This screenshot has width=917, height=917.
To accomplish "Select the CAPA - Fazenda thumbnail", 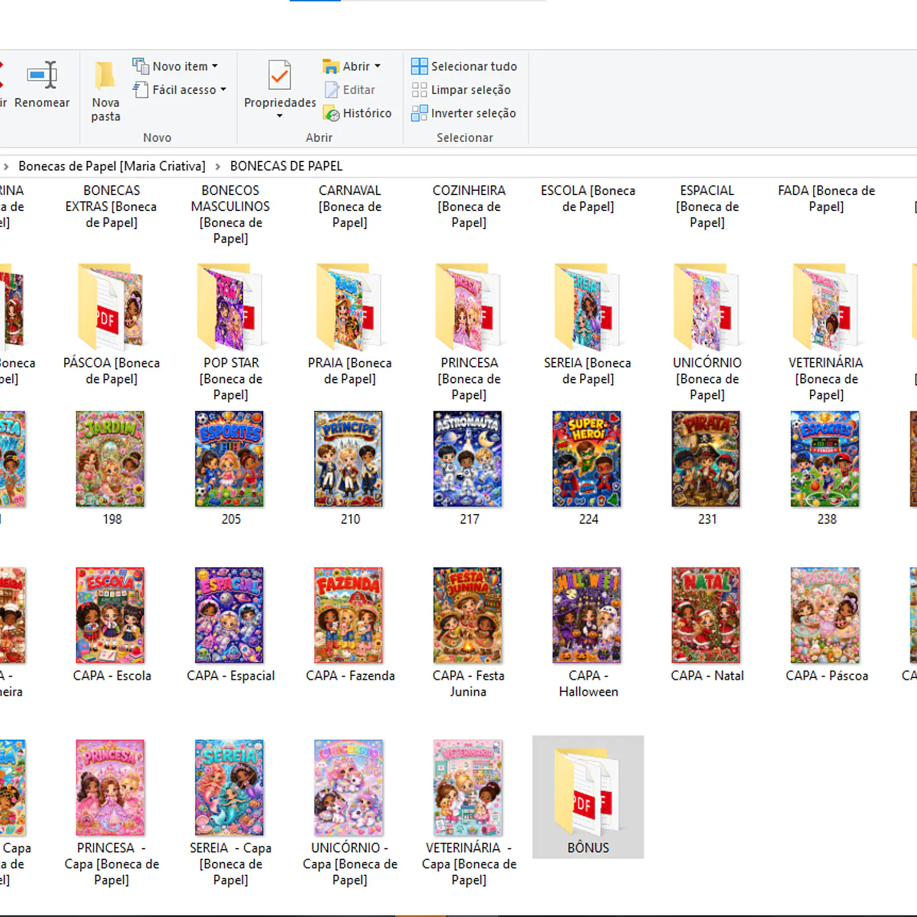I will pos(349,616).
